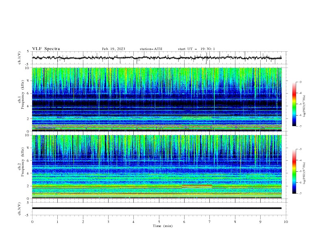Click the "0" tick on the time axis
Image resolution: width=322 pixels, height=249 pixels.
point(32,222)
